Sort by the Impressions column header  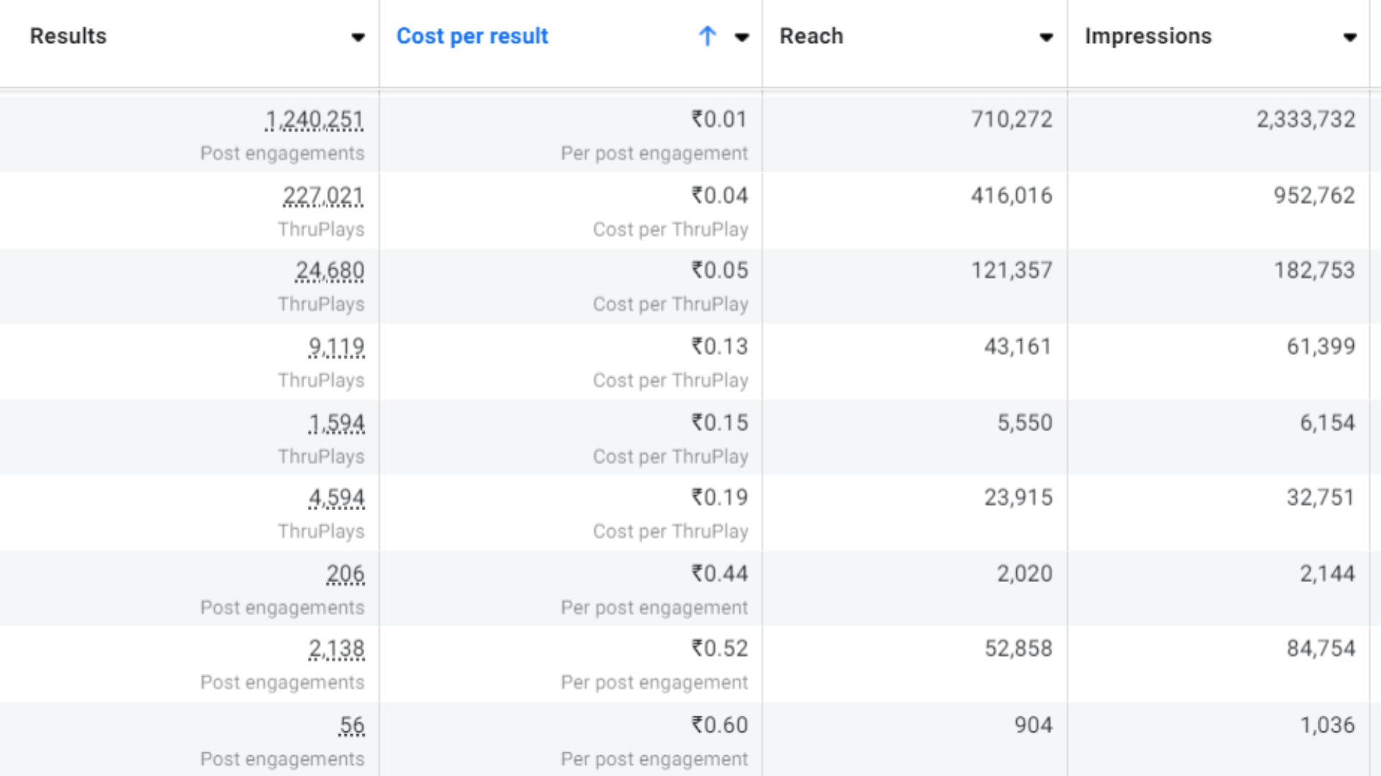click(x=1147, y=36)
